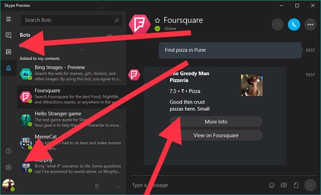321x195 pixels.
Task: Click the 7.5 rating Pizza line
Action: click(185, 91)
